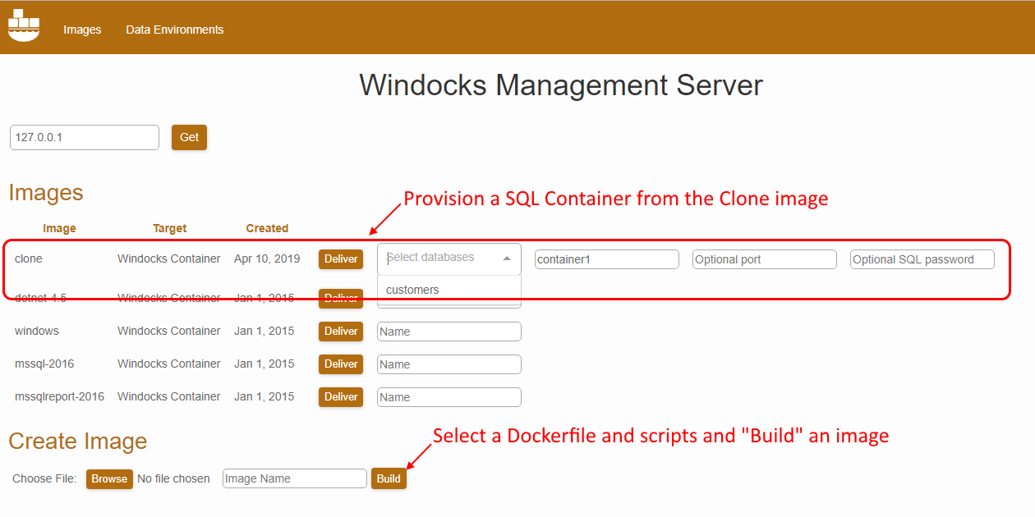Click Deliver for the mssqlreport-2016 image
The height and width of the screenshot is (517, 1035).
point(341,397)
